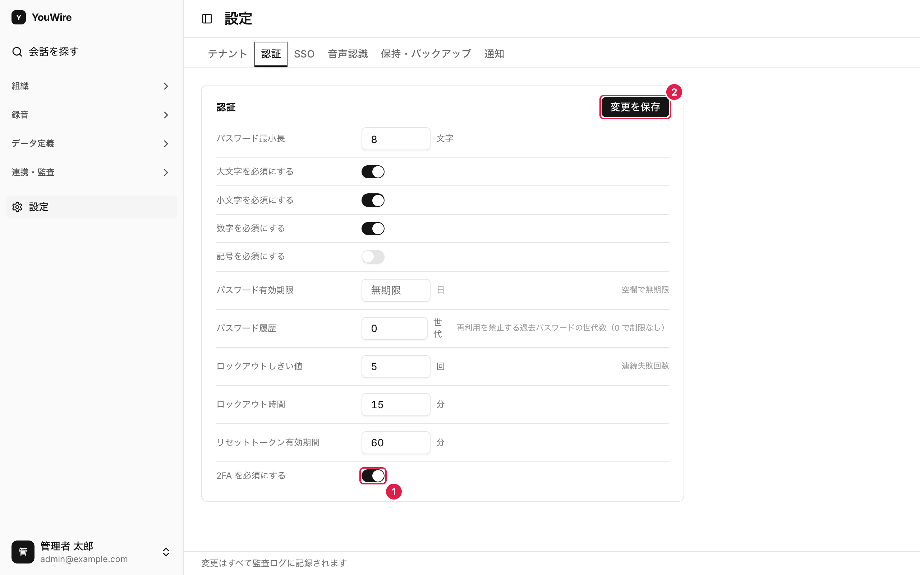The width and height of the screenshot is (920, 575).
Task: Click the YouWire logo icon
Action: [x=19, y=17]
